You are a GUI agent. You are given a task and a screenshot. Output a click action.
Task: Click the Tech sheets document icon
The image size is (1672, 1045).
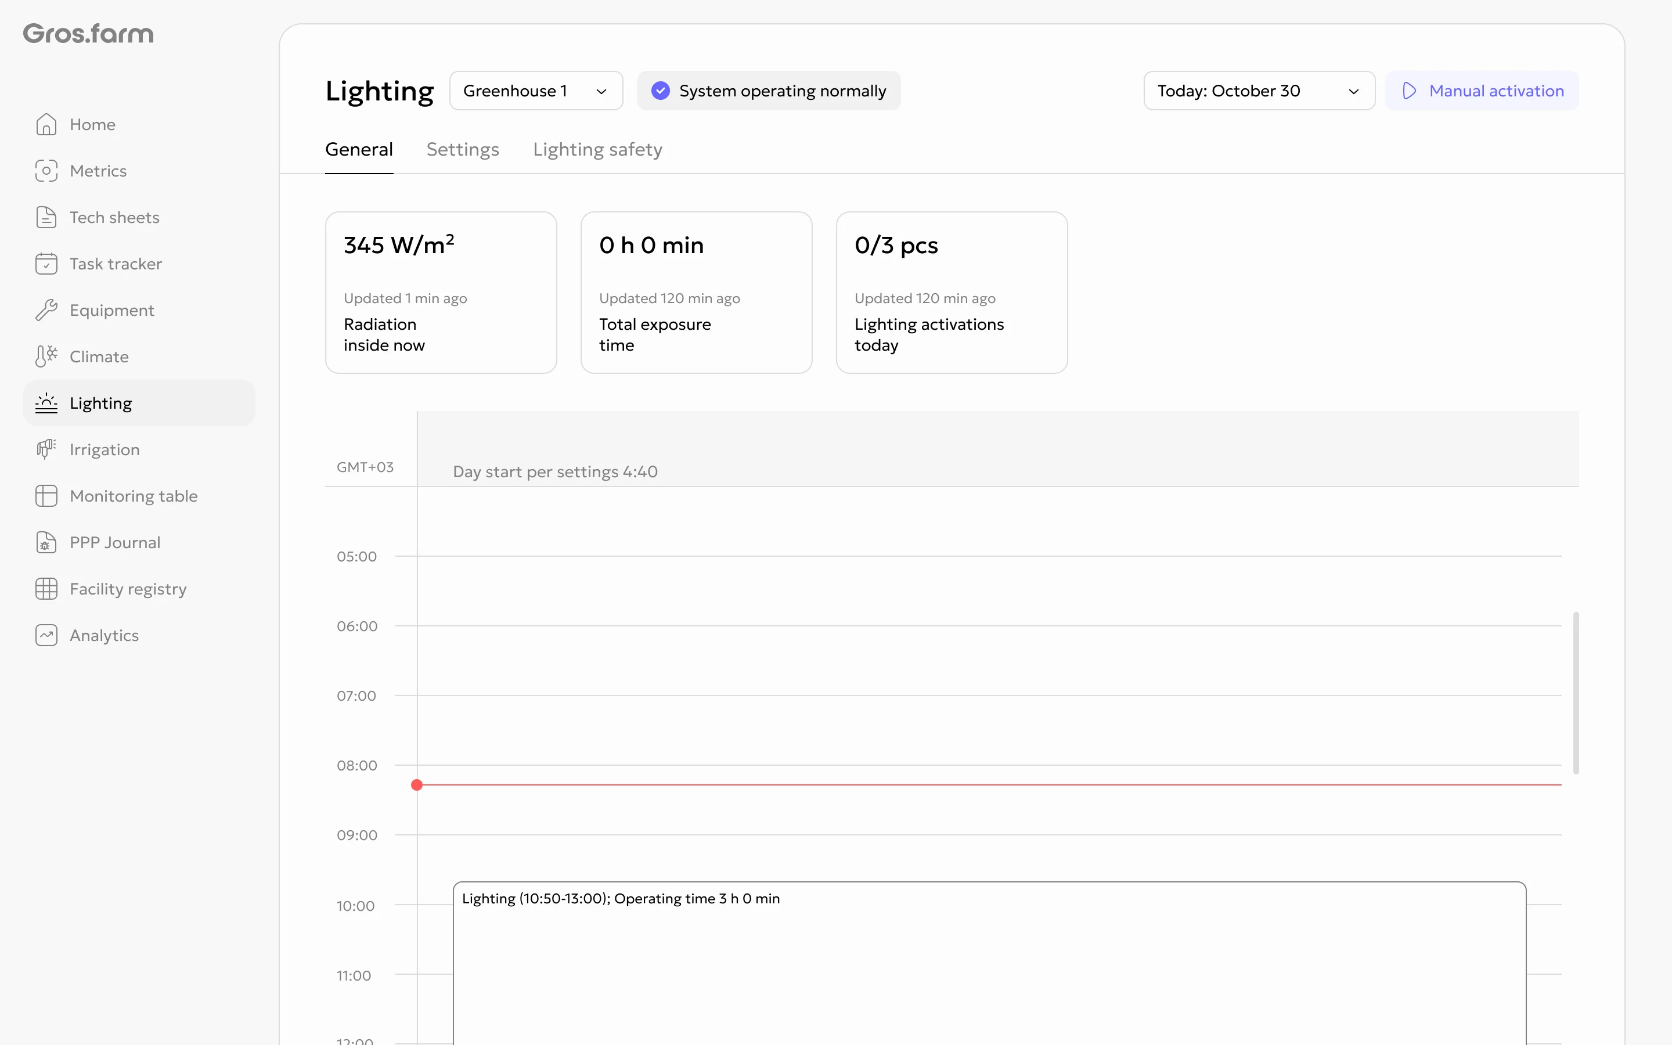click(x=46, y=217)
